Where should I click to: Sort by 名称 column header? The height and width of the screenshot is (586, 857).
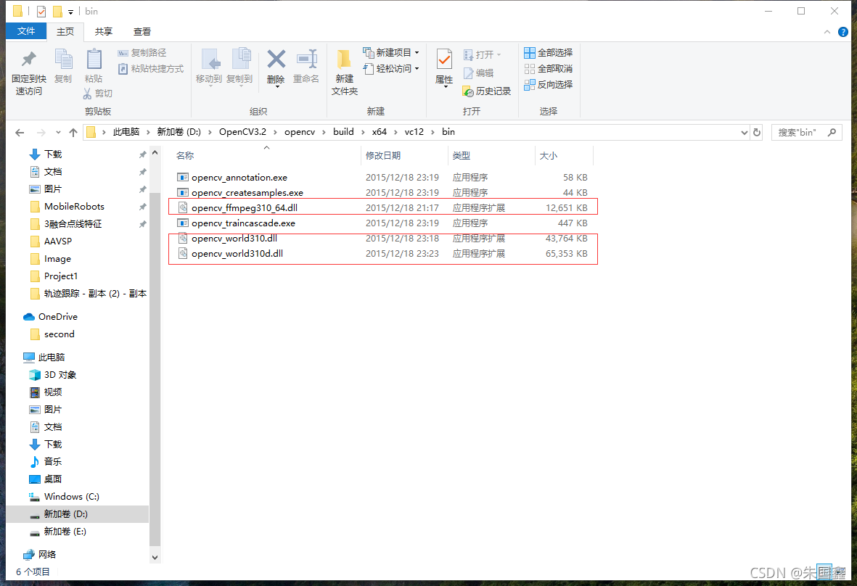click(x=185, y=156)
